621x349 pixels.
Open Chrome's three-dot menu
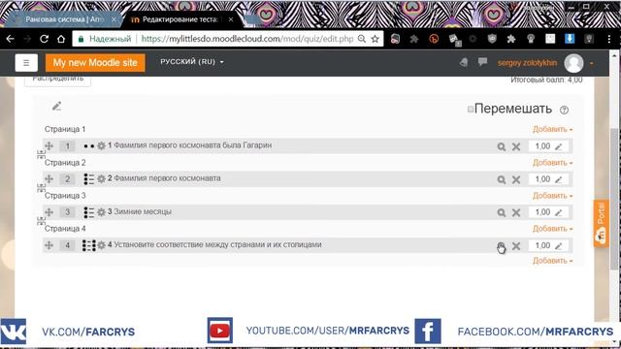coord(609,39)
